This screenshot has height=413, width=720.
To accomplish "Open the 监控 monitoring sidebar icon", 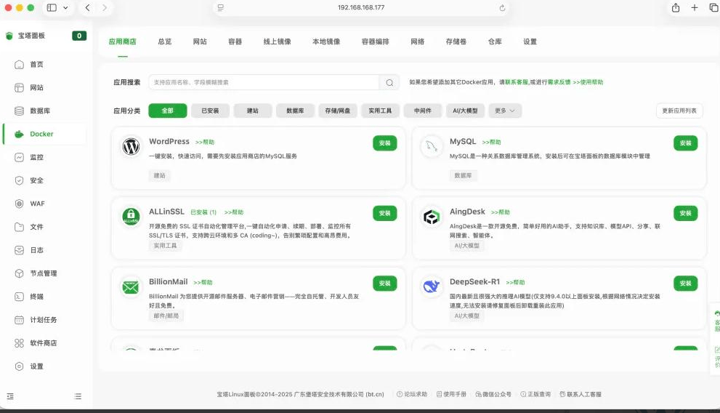I will click(19, 157).
